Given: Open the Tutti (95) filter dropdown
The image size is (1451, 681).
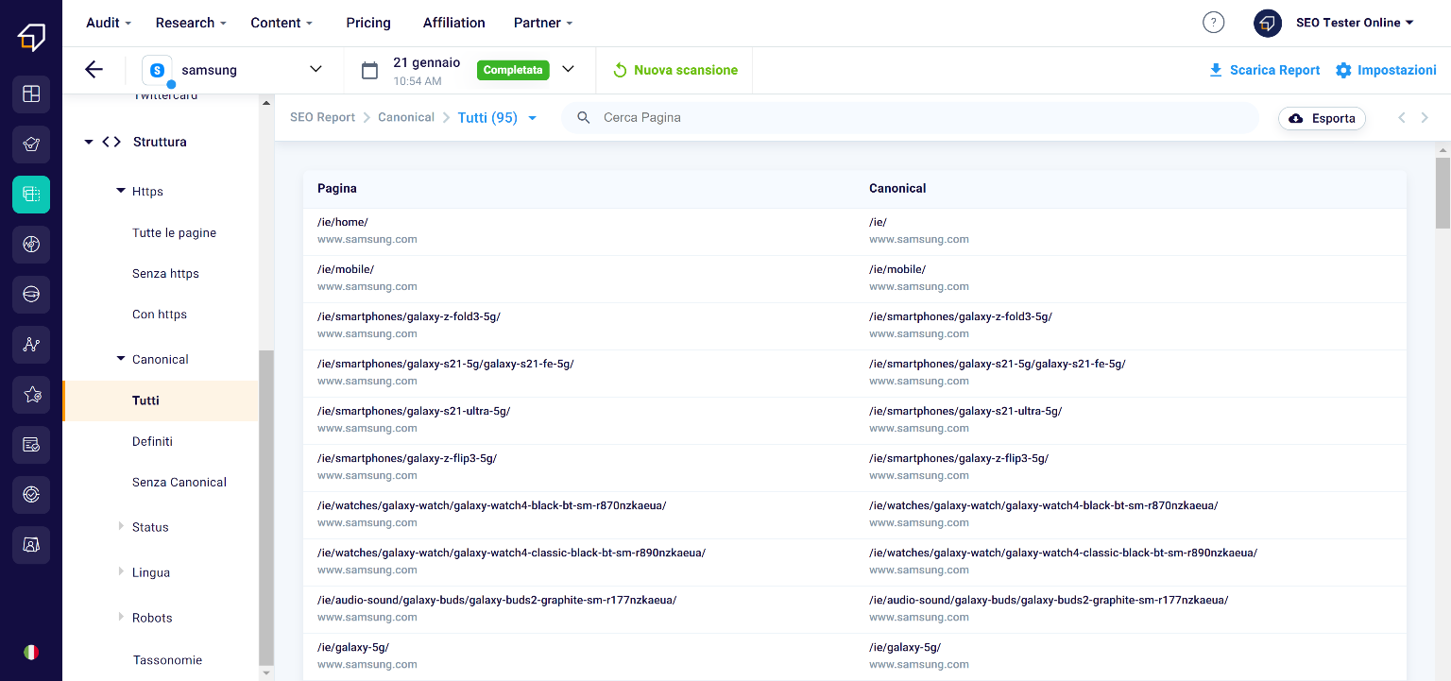Looking at the screenshot, I should [497, 118].
